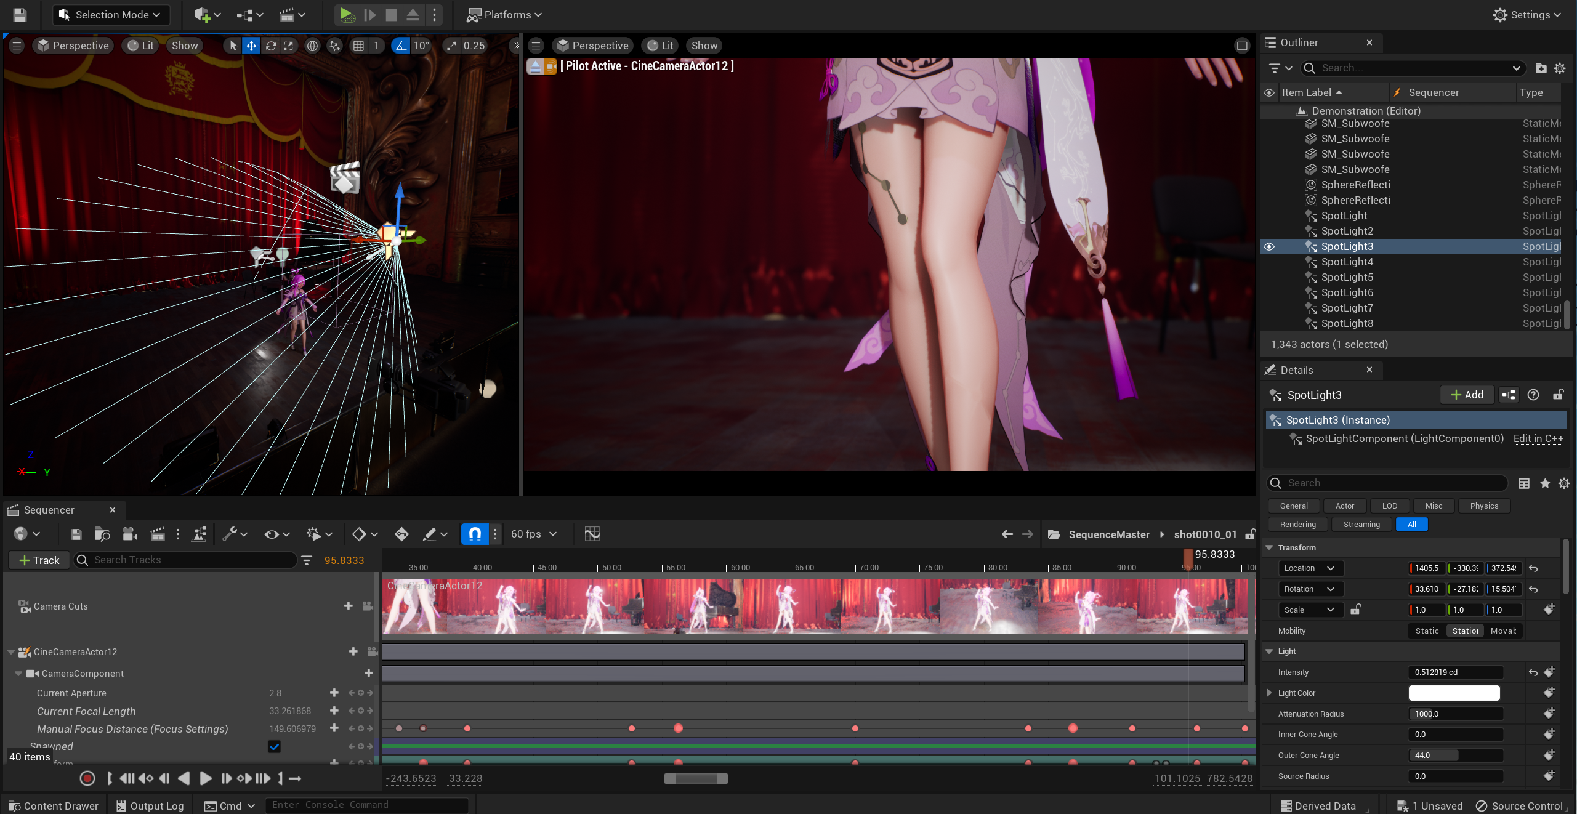Reset Location to default arrow

(x=1533, y=568)
